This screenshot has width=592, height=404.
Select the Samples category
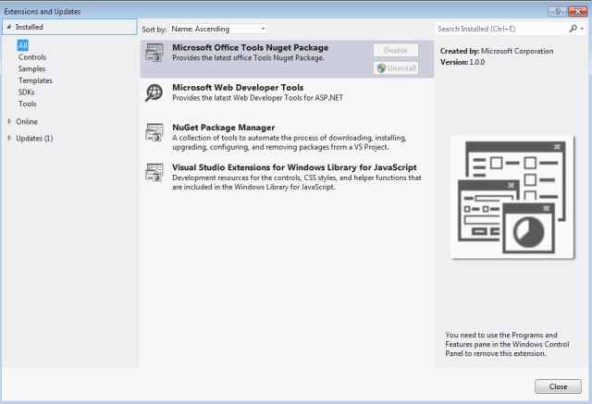pos(31,68)
